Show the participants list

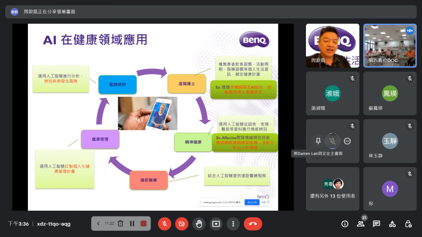click(361, 224)
